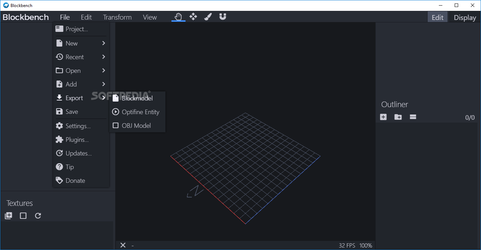481x250 pixels.
Task: Maximize the Blockbench window
Action: pyautogui.click(x=456, y=5)
